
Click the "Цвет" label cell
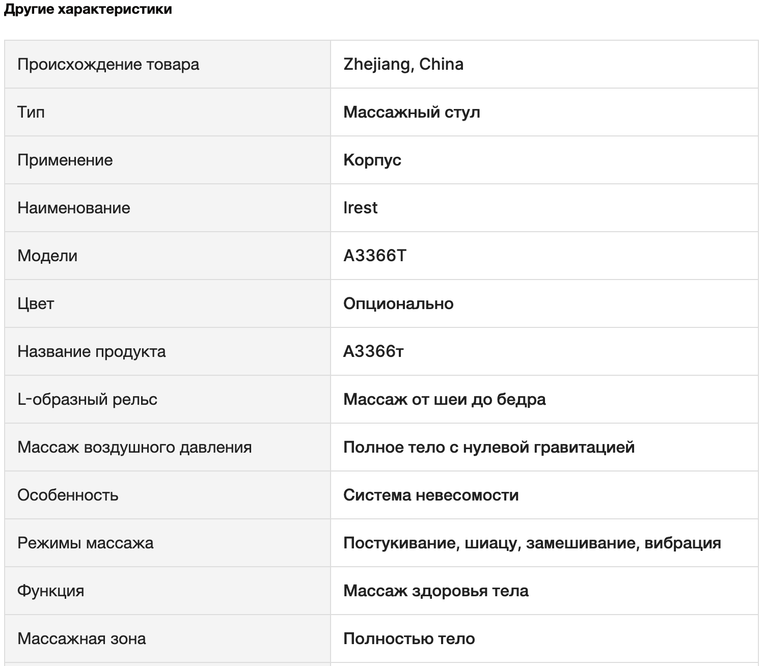pos(36,303)
